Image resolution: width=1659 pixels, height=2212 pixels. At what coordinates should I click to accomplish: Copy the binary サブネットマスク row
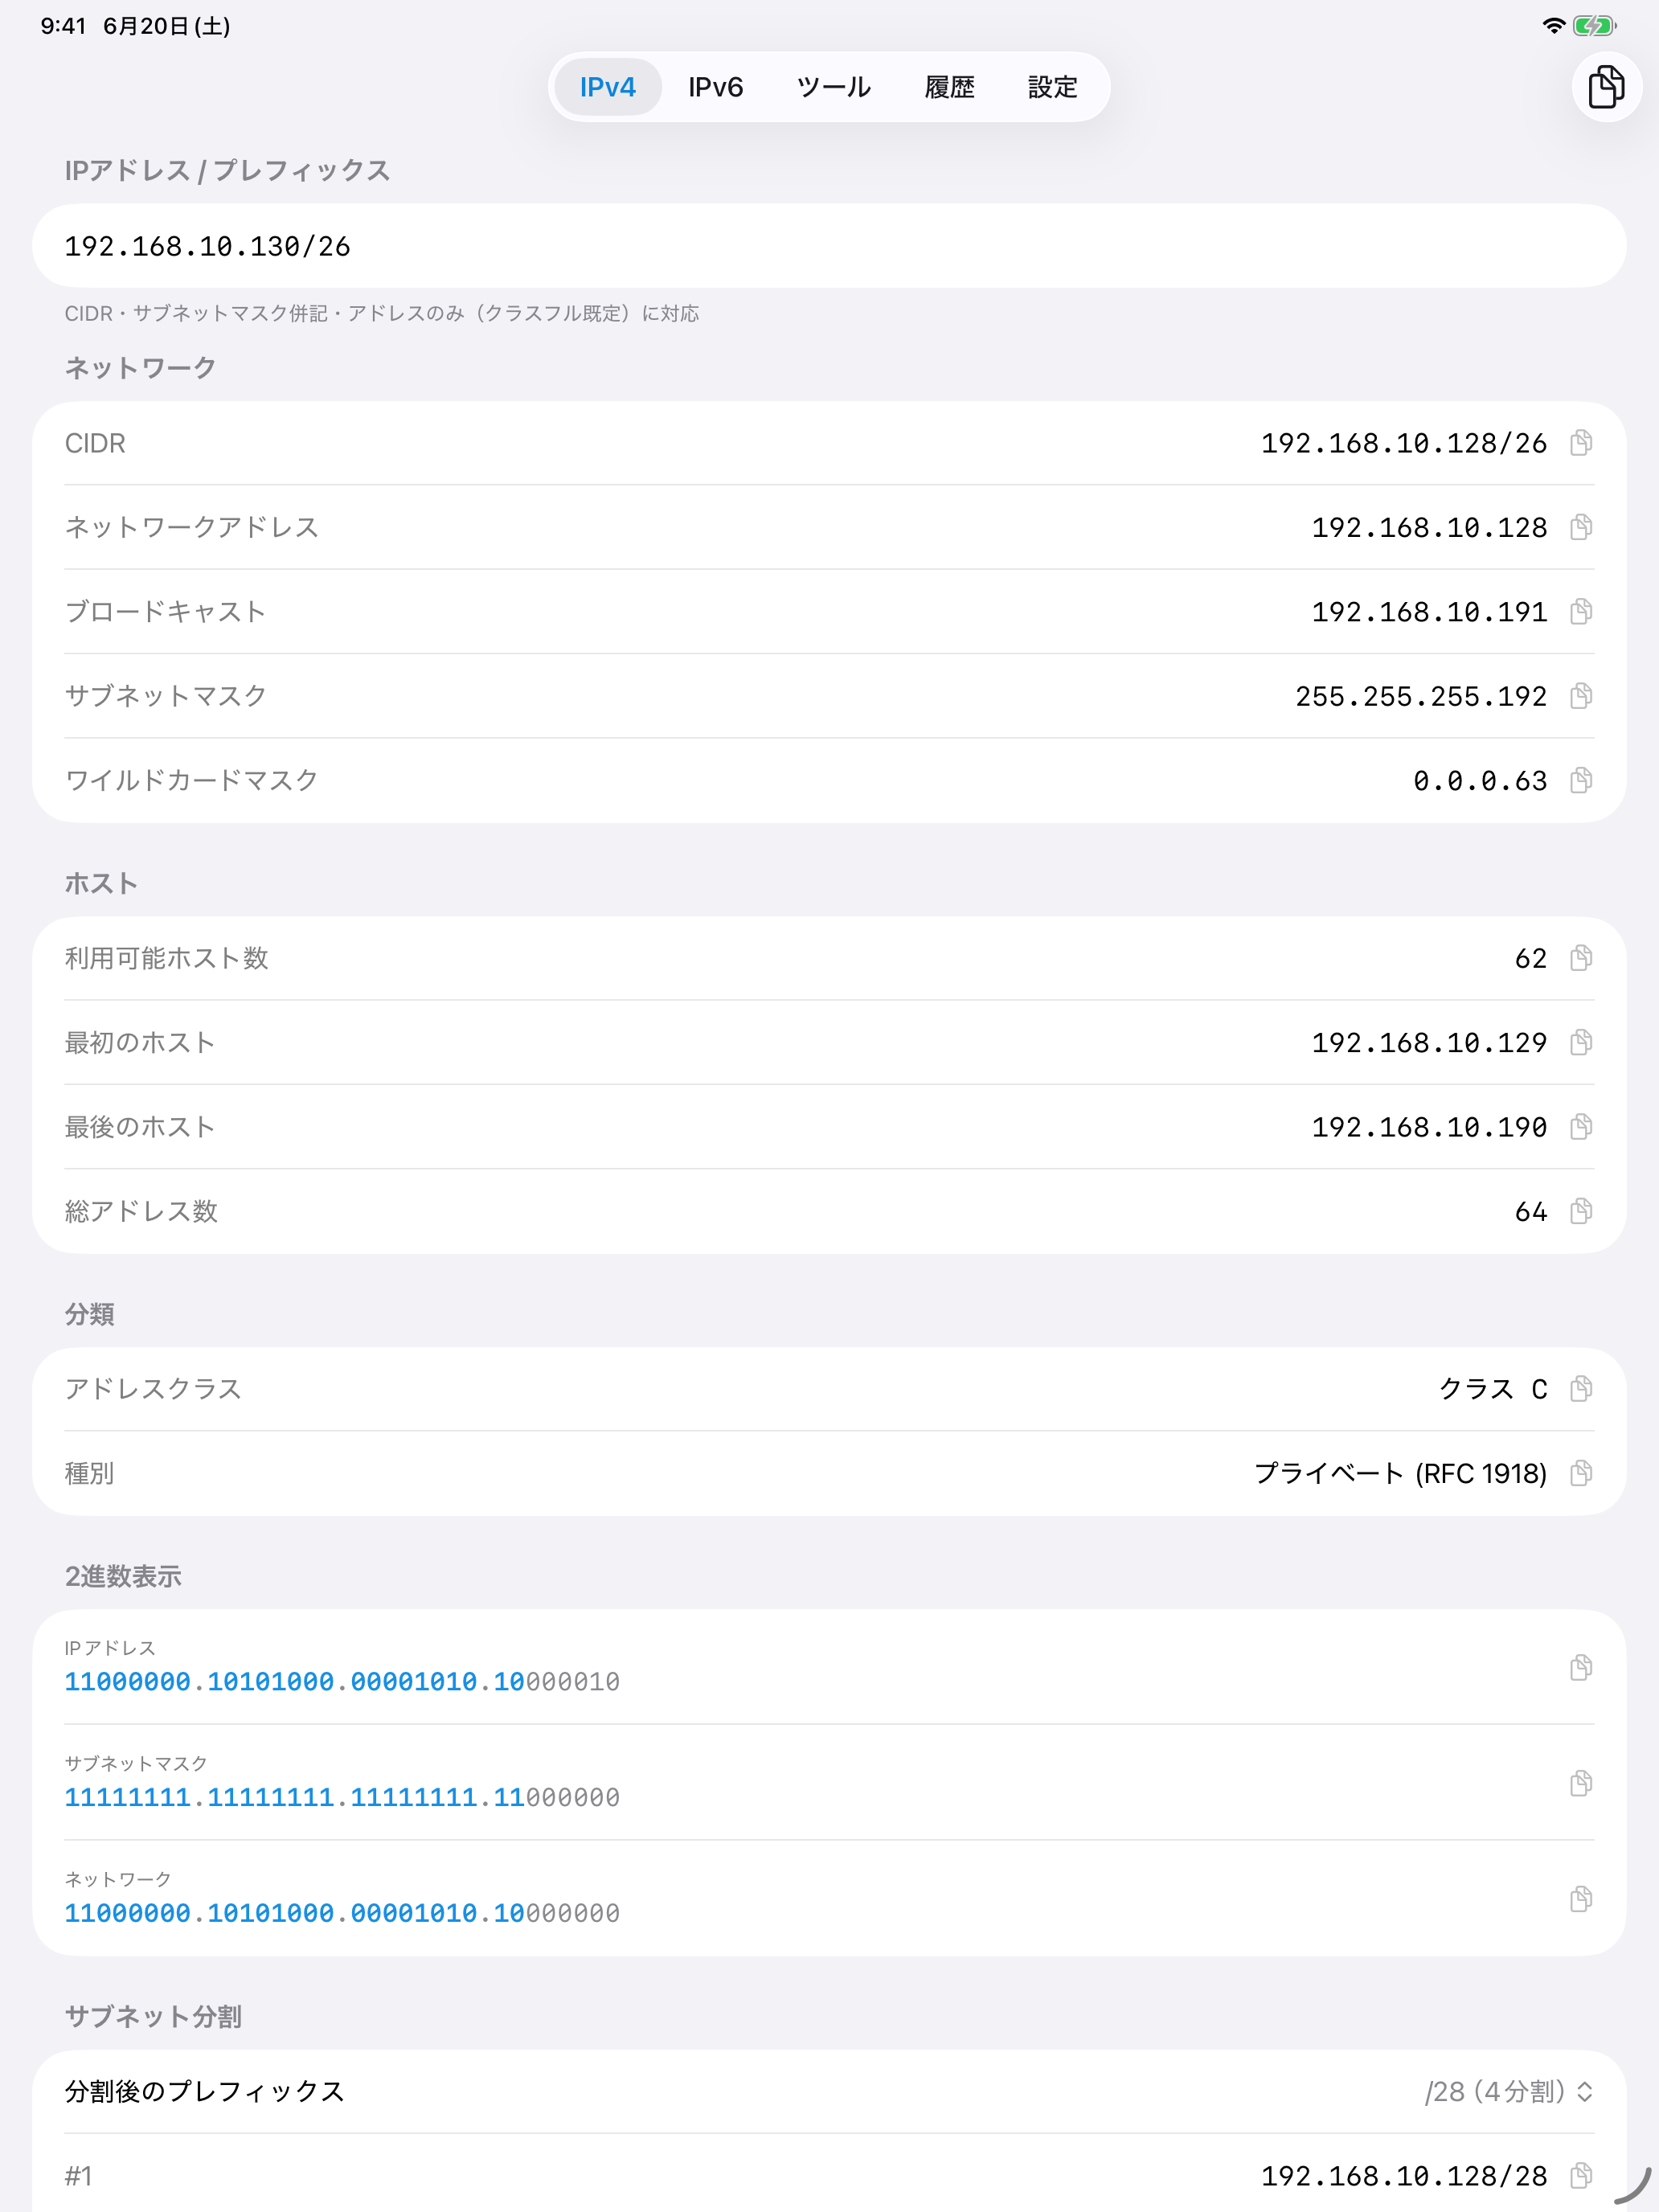pyautogui.click(x=1580, y=1783)
